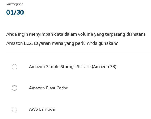Viewport: 151px width, 119px height.
Task: Click the Amazon Simple Storage Service answer label
Action: coord(73,67)
